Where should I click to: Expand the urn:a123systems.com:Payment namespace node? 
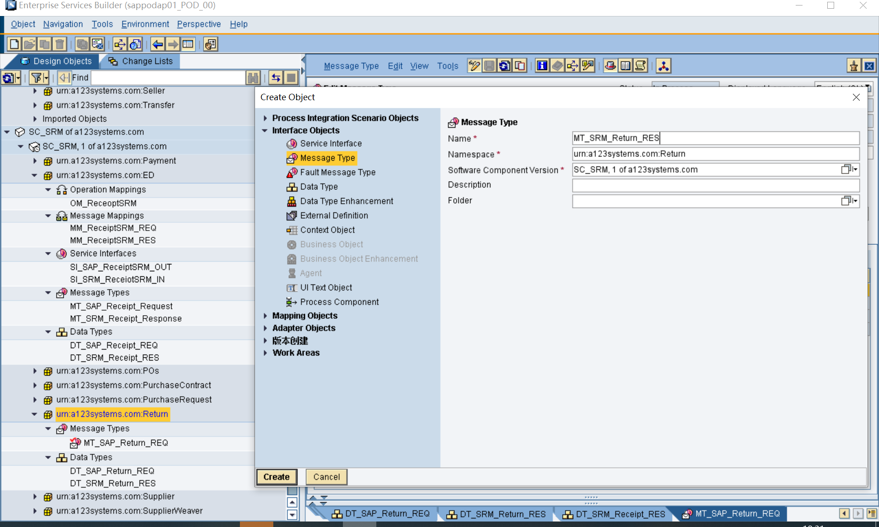tap(34, 161)
